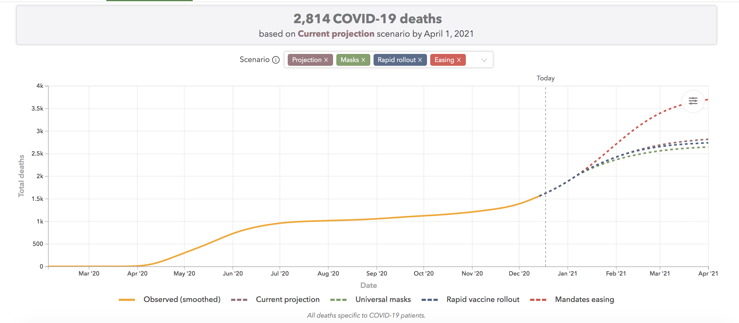Click the Current projection headline link
Screen dimensions: 739x323
point(336,34)
